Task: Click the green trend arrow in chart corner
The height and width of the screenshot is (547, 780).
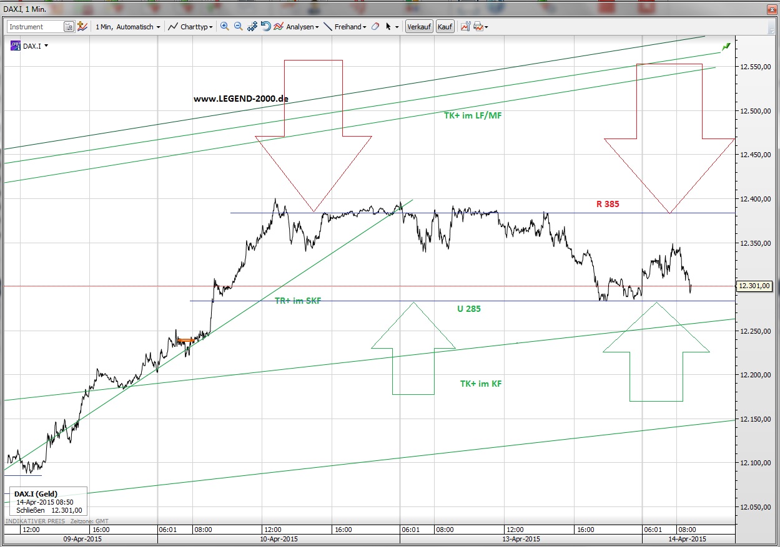Action: coord(725,46)
